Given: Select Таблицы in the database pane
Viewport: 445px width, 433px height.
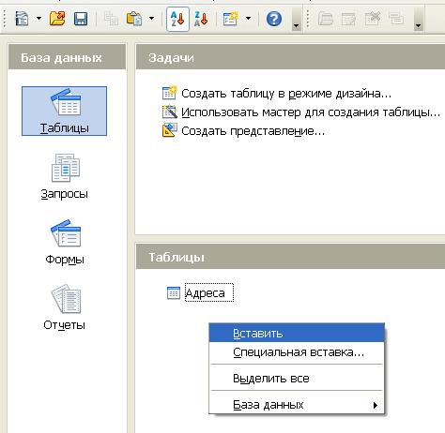Looking at the screenshot, I should (64, 111).
